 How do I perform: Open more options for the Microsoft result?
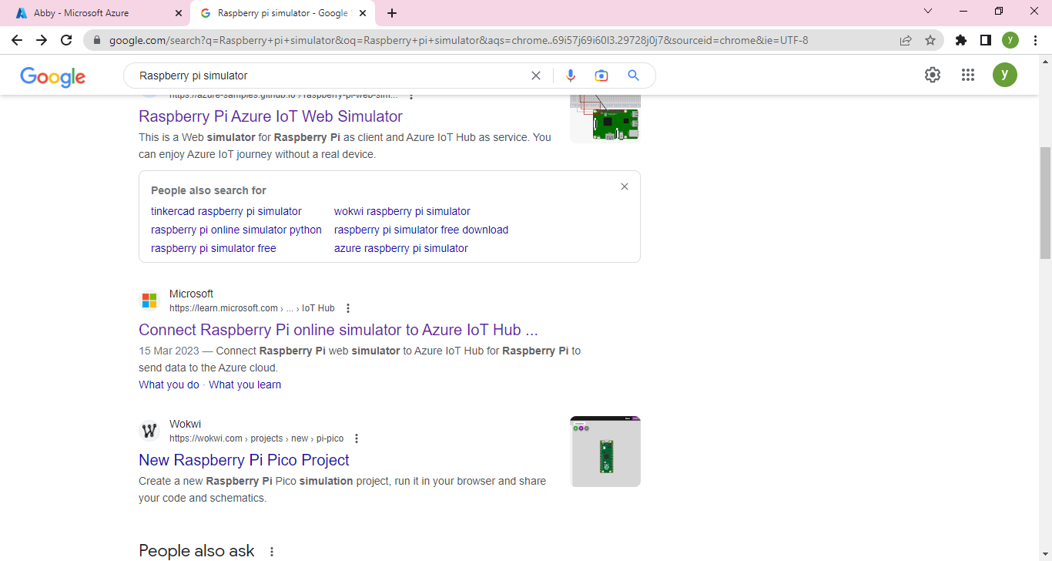click(348, 308)
